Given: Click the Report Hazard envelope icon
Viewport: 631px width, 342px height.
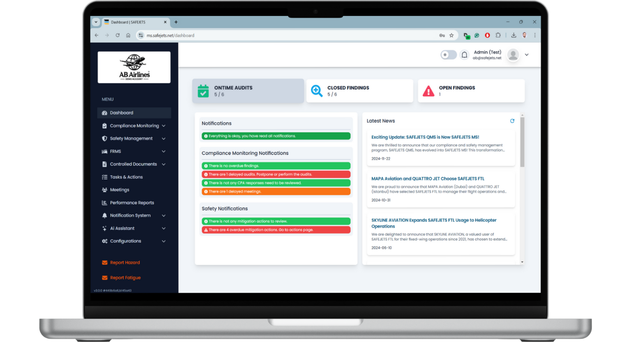Looking at the screenshot, I should [105, 262].
